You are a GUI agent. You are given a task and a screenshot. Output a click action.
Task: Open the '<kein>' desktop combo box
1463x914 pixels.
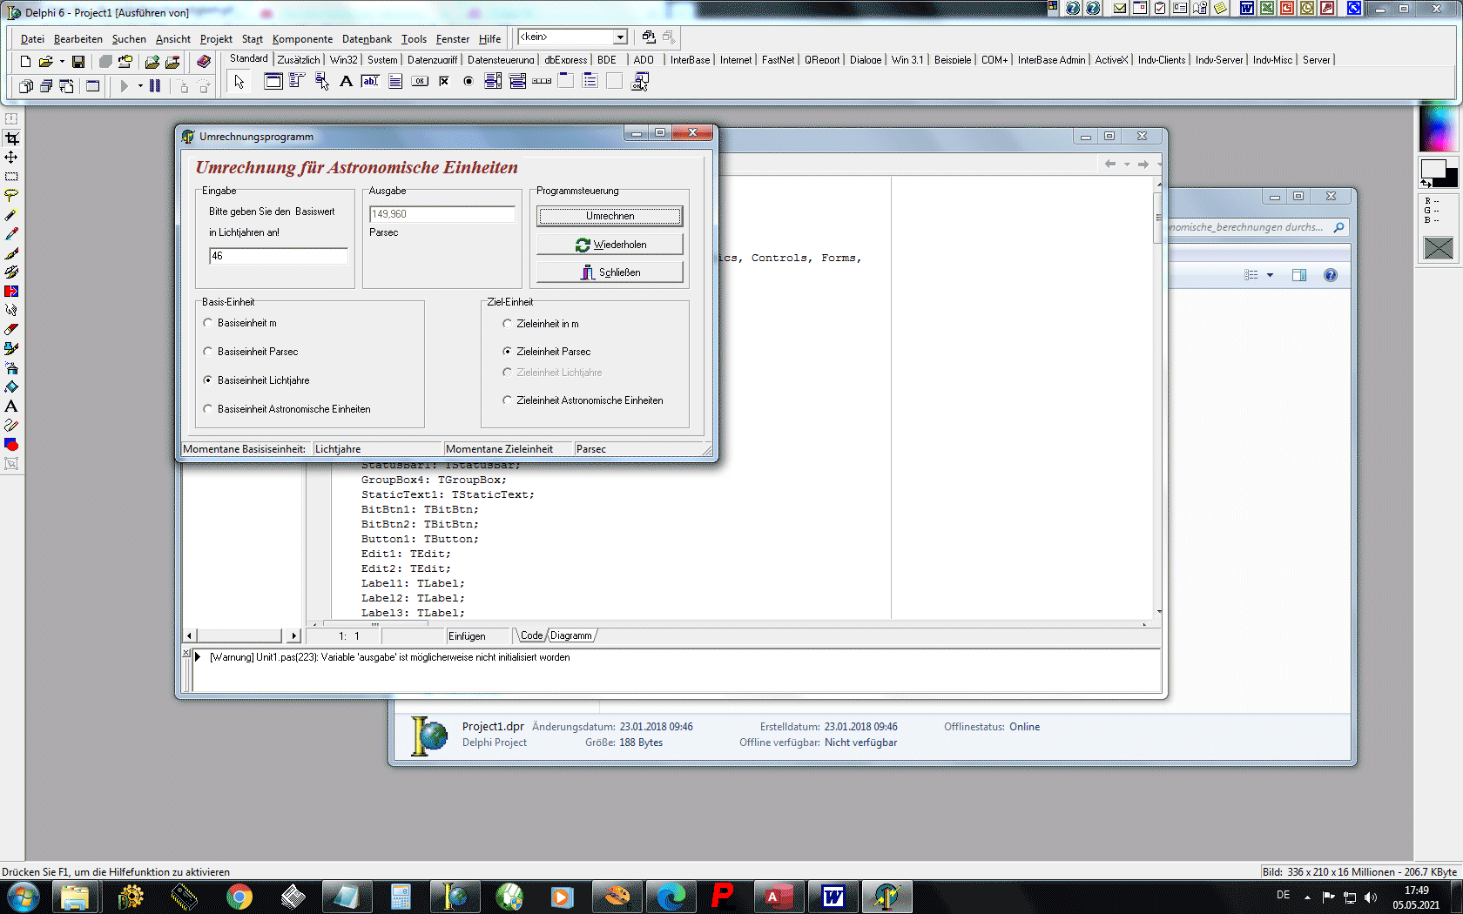620,37
